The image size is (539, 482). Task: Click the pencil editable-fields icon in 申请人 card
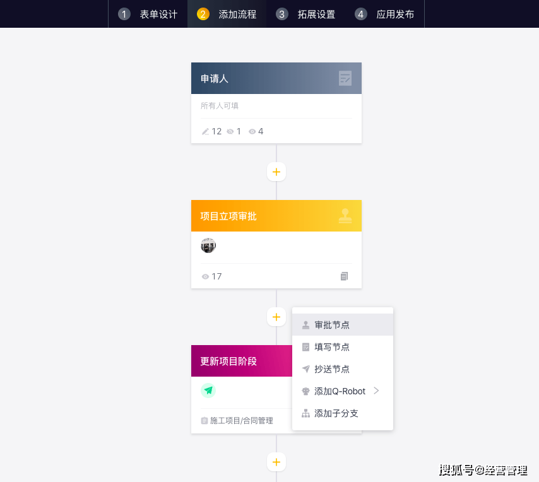pyautogui.click(x=205, y=132)
